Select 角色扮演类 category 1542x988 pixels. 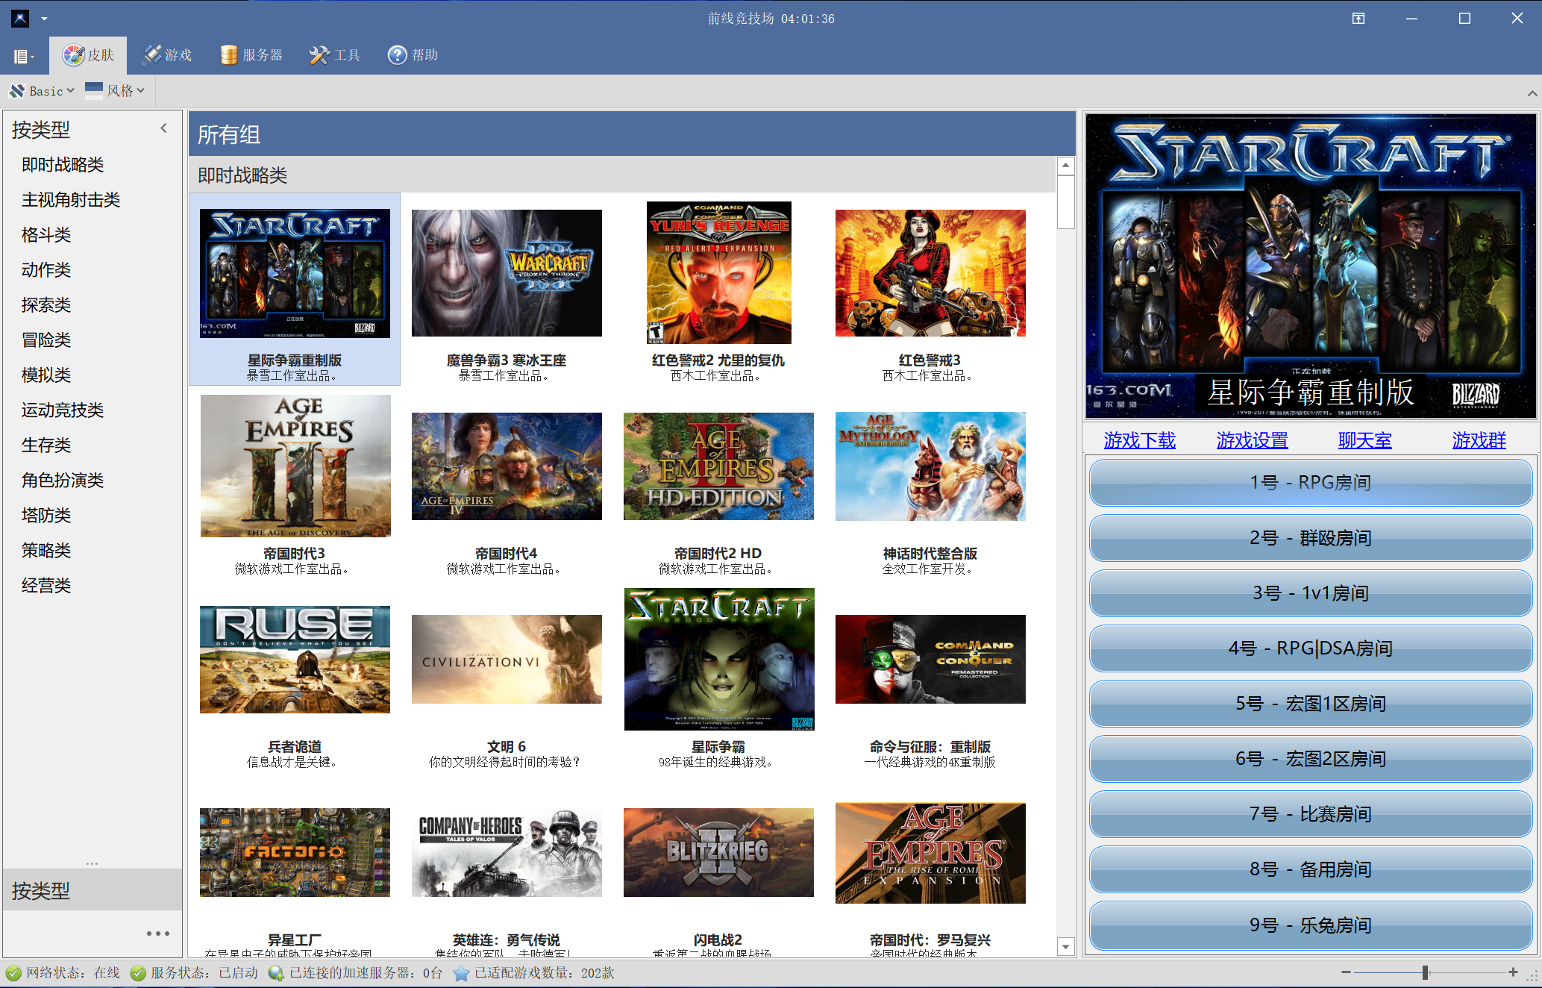pyautogui.click(x=63, y=481)
